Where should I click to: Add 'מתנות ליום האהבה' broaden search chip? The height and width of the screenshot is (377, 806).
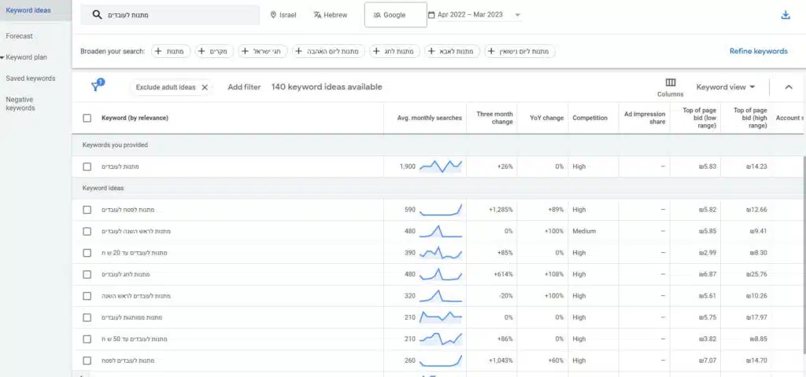(328, 51)
